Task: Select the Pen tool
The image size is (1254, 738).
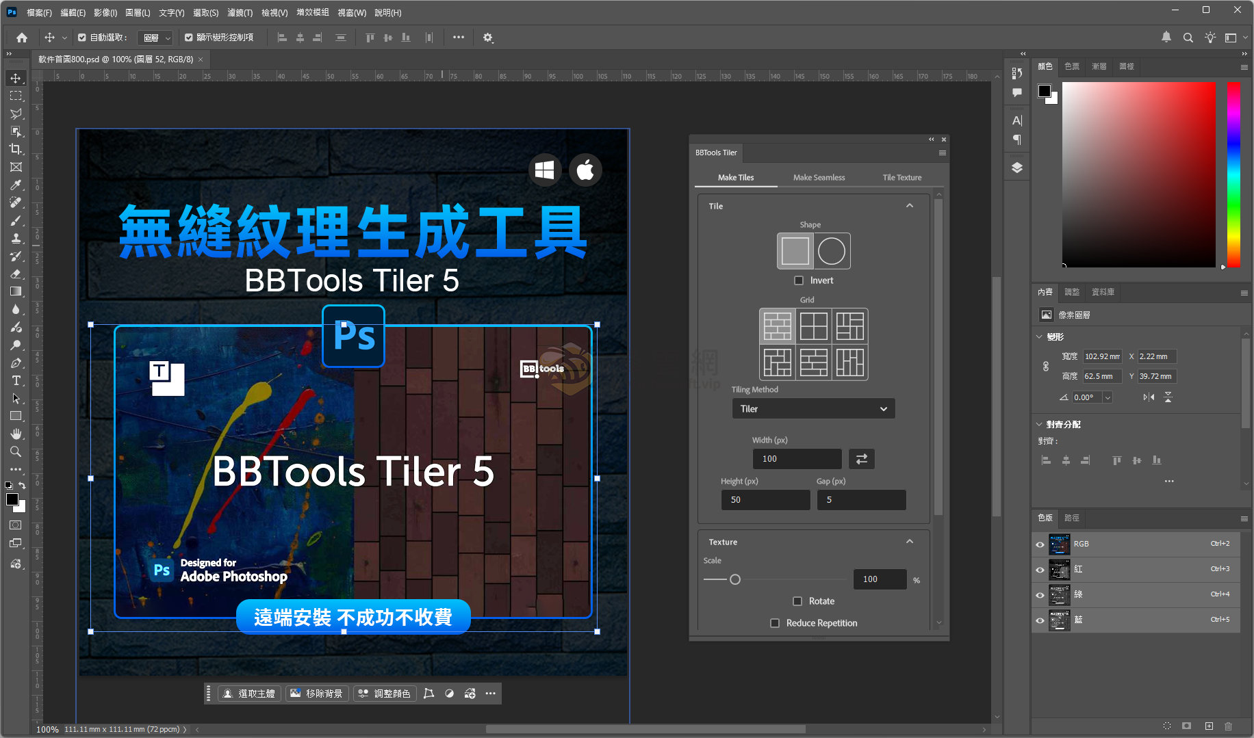Action: [x=16, y=363]
